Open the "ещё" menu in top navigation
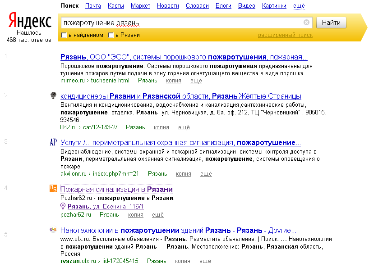 pos(299,6)
